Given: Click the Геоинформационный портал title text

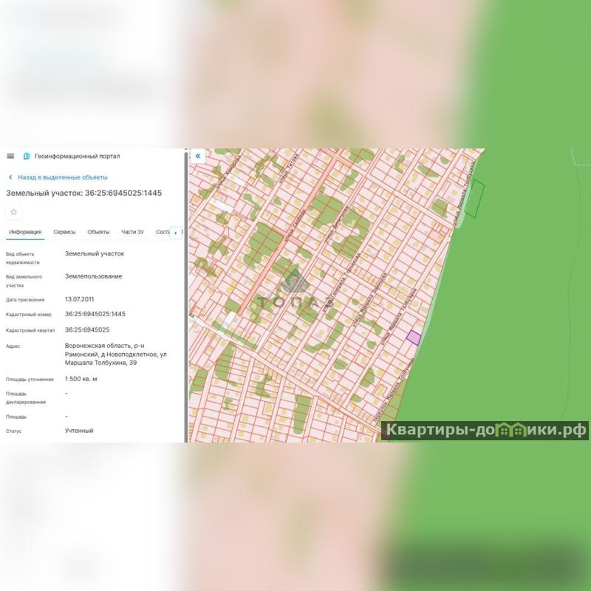Looking at the screenshot, I should tap(77, 156).
